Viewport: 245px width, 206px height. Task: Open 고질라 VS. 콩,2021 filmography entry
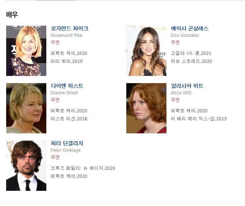coord(191,53)
